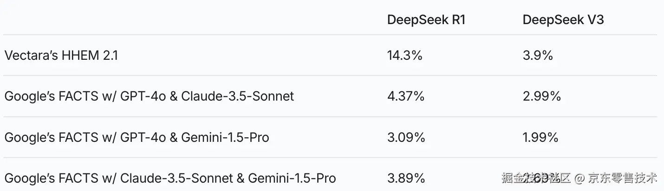The image size is (664, 191).
Task: Click the DeepSeek V3 column header
Action: pyautogui.click(x=563, y=20)
